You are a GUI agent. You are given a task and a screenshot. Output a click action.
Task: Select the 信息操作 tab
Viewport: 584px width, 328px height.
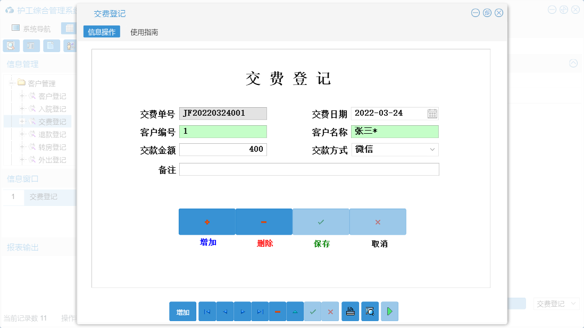[102, 32]
